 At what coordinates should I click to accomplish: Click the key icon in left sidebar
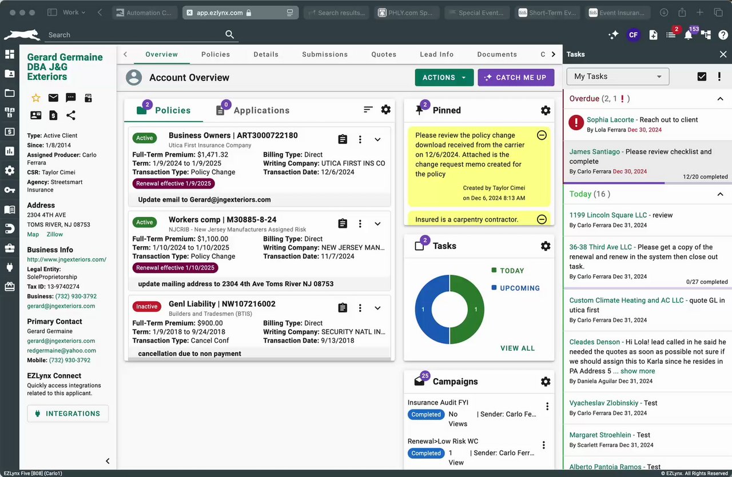pyautogui.click(x=10, y=190)
